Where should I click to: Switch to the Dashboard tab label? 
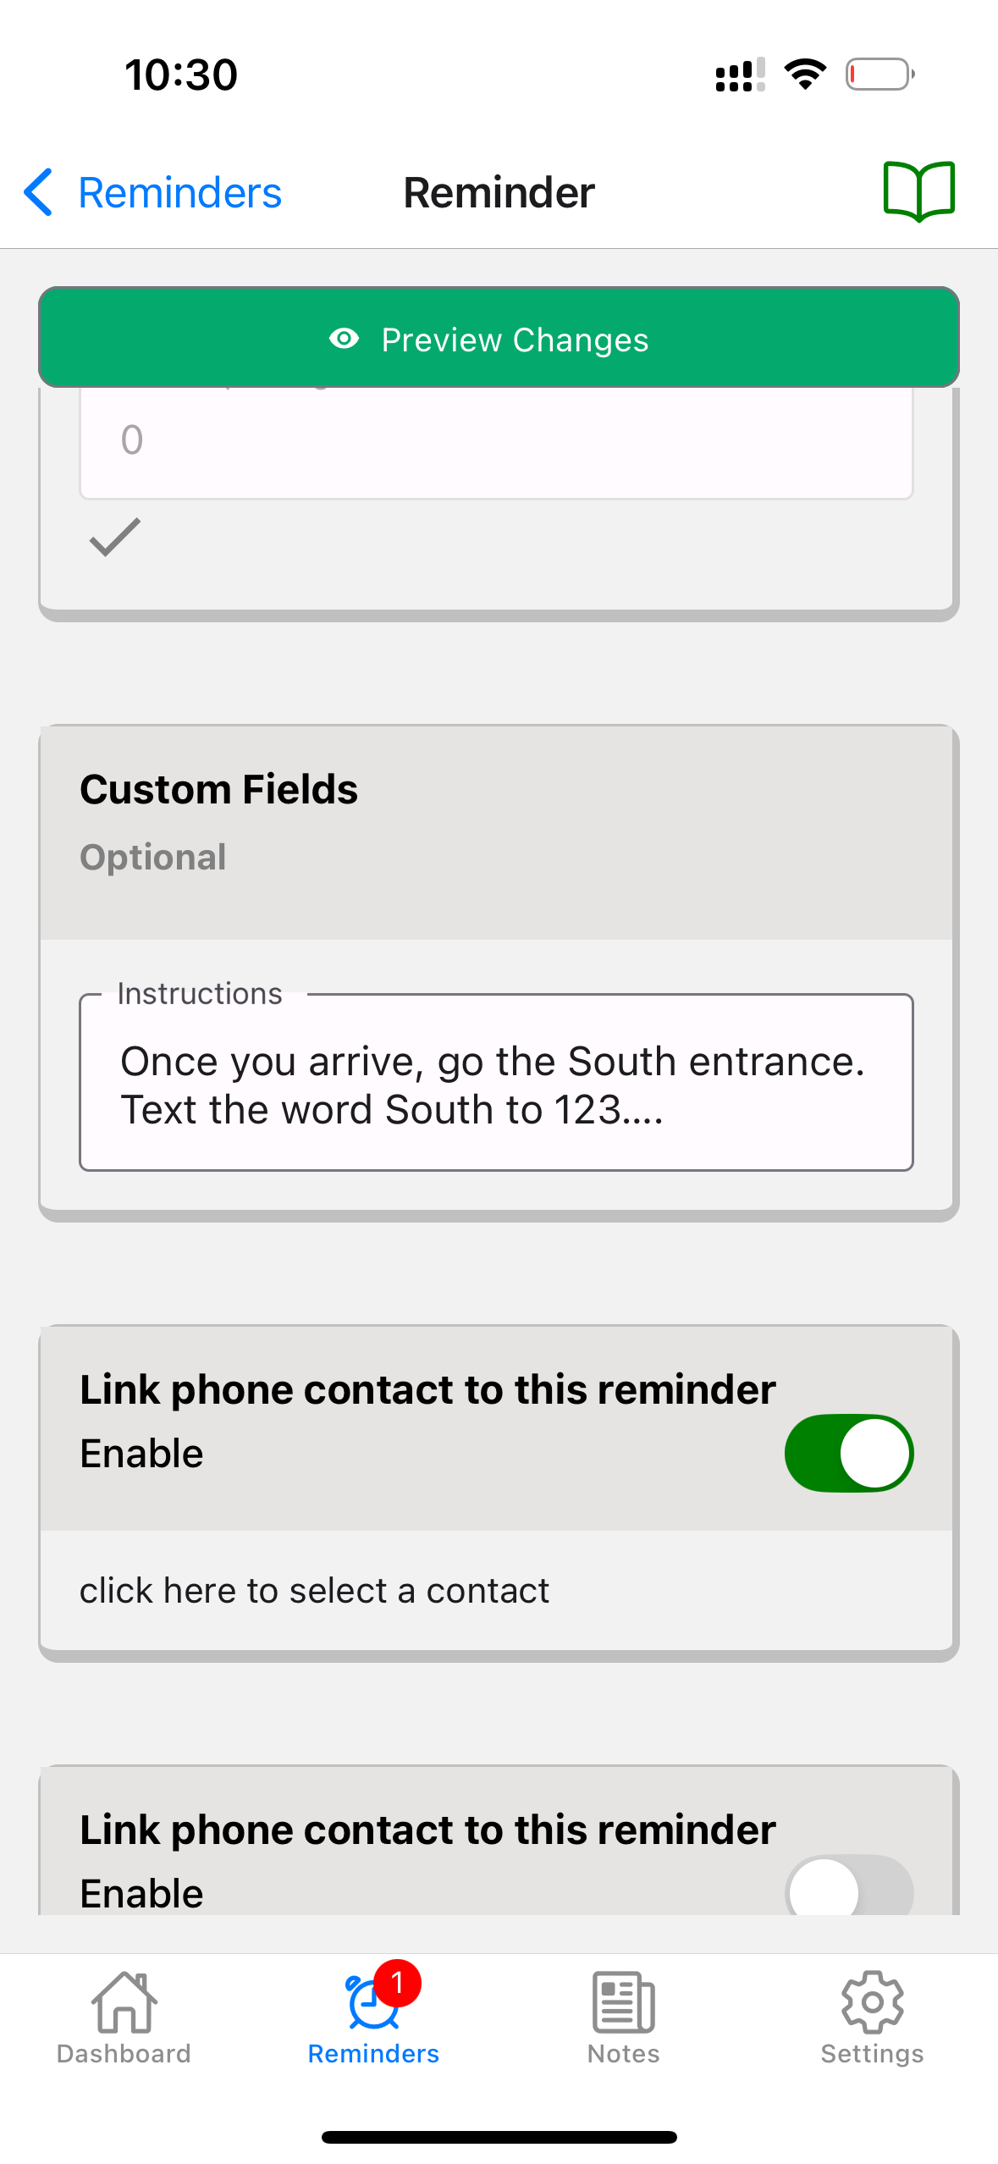click(x=124, y=2054)
